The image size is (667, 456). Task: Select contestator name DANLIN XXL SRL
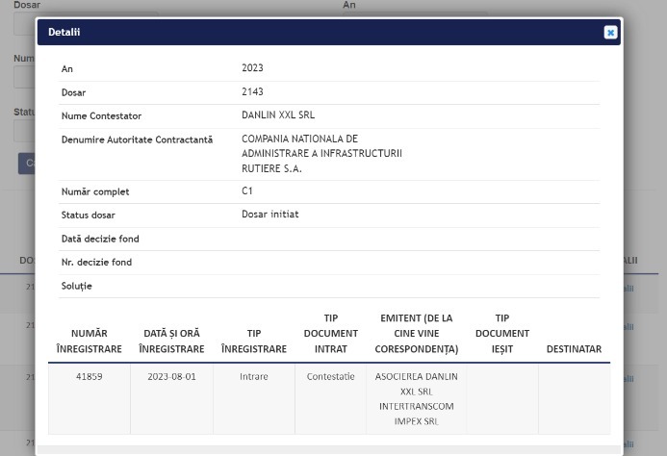point(278,114)
